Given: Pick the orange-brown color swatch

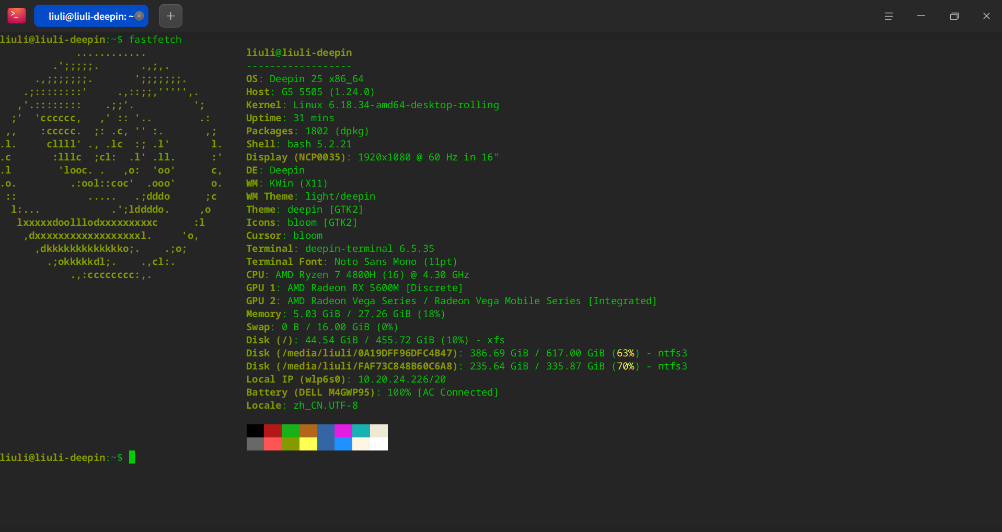Looking at the screenshot, I should (x=308, y=431).
